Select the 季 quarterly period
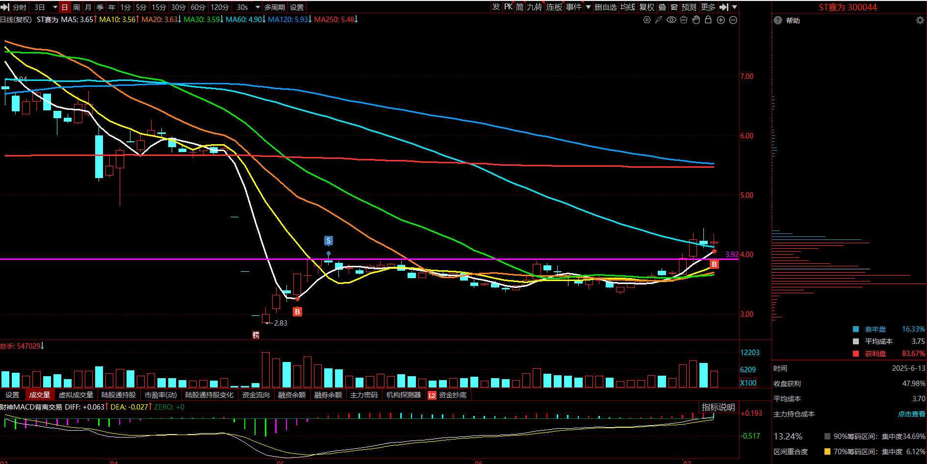The width and height of the screenshot is (927, 464). click(100, 7)
